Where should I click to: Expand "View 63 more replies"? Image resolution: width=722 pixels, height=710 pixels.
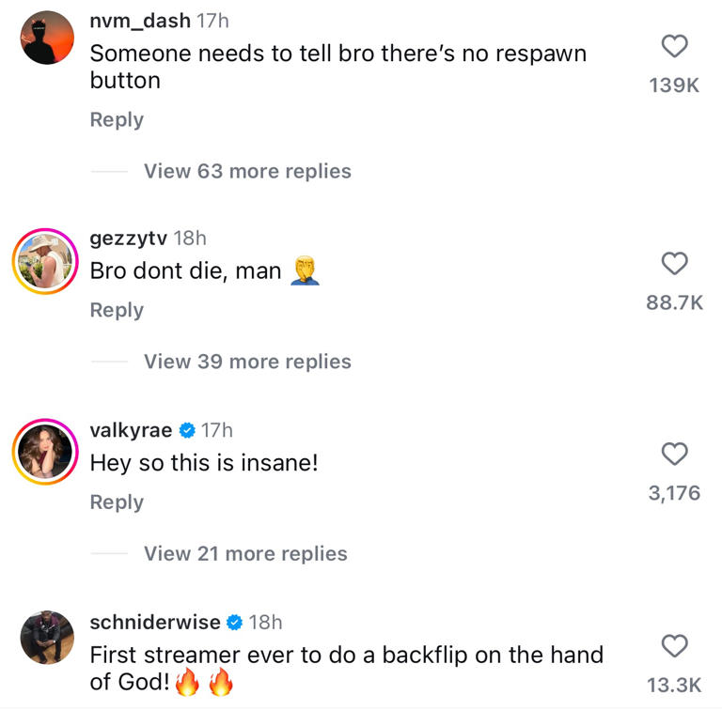coord(247,171)
